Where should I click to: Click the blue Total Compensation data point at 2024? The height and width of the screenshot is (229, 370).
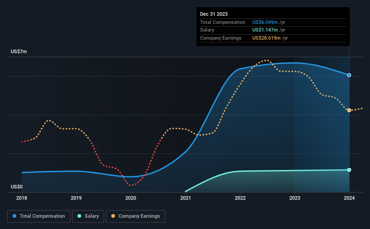click(x=349, y=75)
